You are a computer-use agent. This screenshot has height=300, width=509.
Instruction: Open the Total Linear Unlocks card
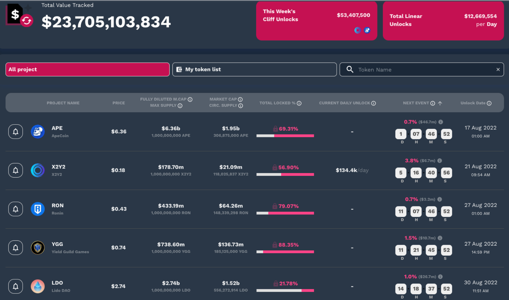443,21
